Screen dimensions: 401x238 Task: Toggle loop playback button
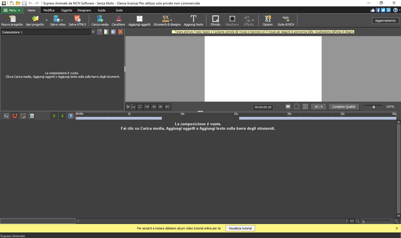(x=140, y=107)
